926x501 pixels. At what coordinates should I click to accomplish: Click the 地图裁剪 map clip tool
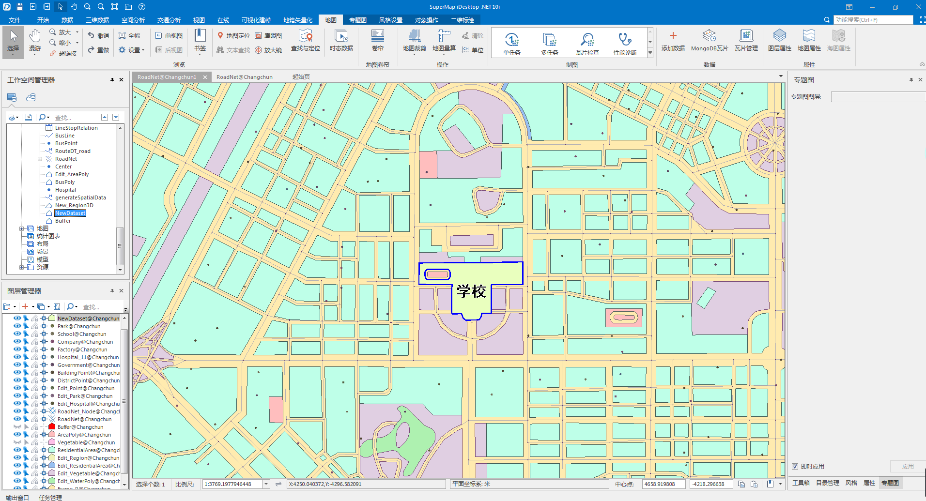(415, 42)
